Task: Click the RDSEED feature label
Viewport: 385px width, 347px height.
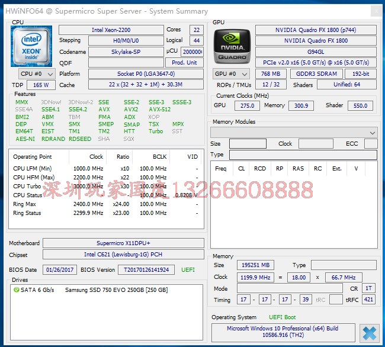Action: coord(80,139)
